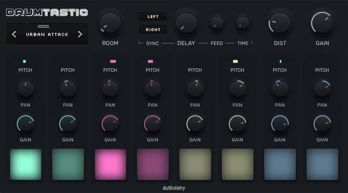Toggle the RIGHT delay sync button
Viewport: 348px width, 193px height.
click(x=153, y=30)
